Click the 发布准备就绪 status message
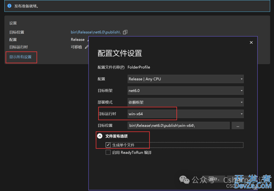Viewport: 274px width, 191px height. (x=26, y=6)
